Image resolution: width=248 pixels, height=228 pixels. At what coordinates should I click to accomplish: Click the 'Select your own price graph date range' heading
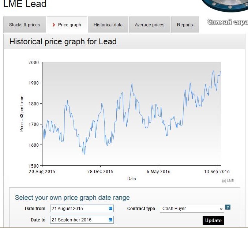(72, 198)
